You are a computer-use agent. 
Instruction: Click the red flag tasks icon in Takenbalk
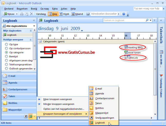tap(161, 76)
